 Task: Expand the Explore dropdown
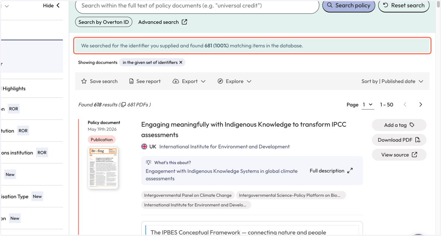pos(234,81)
